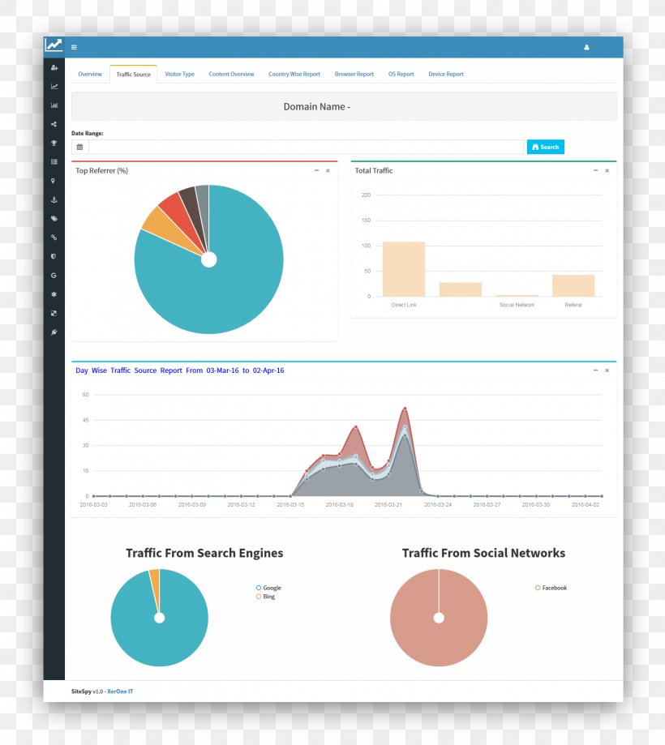Open the Device Report tab
665x745 pixels.
[446, 74]
